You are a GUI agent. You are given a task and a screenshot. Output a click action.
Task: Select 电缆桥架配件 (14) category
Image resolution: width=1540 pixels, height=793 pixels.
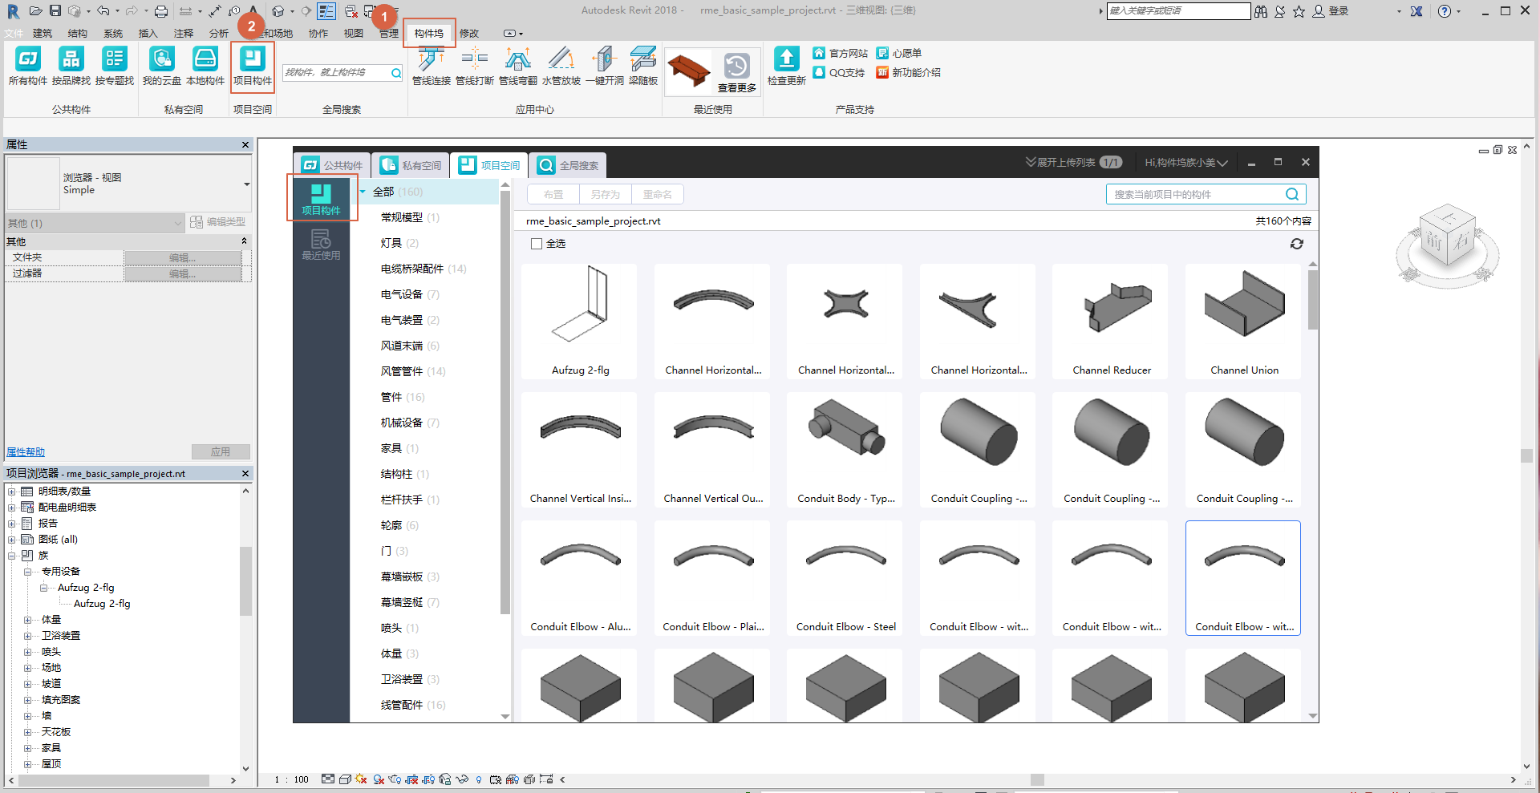pyautogui.click(x=423, y=269)
